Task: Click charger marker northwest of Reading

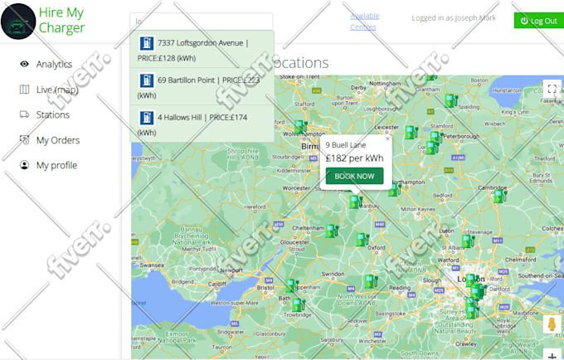Action: pyautogui.click(x=370, y=281)
